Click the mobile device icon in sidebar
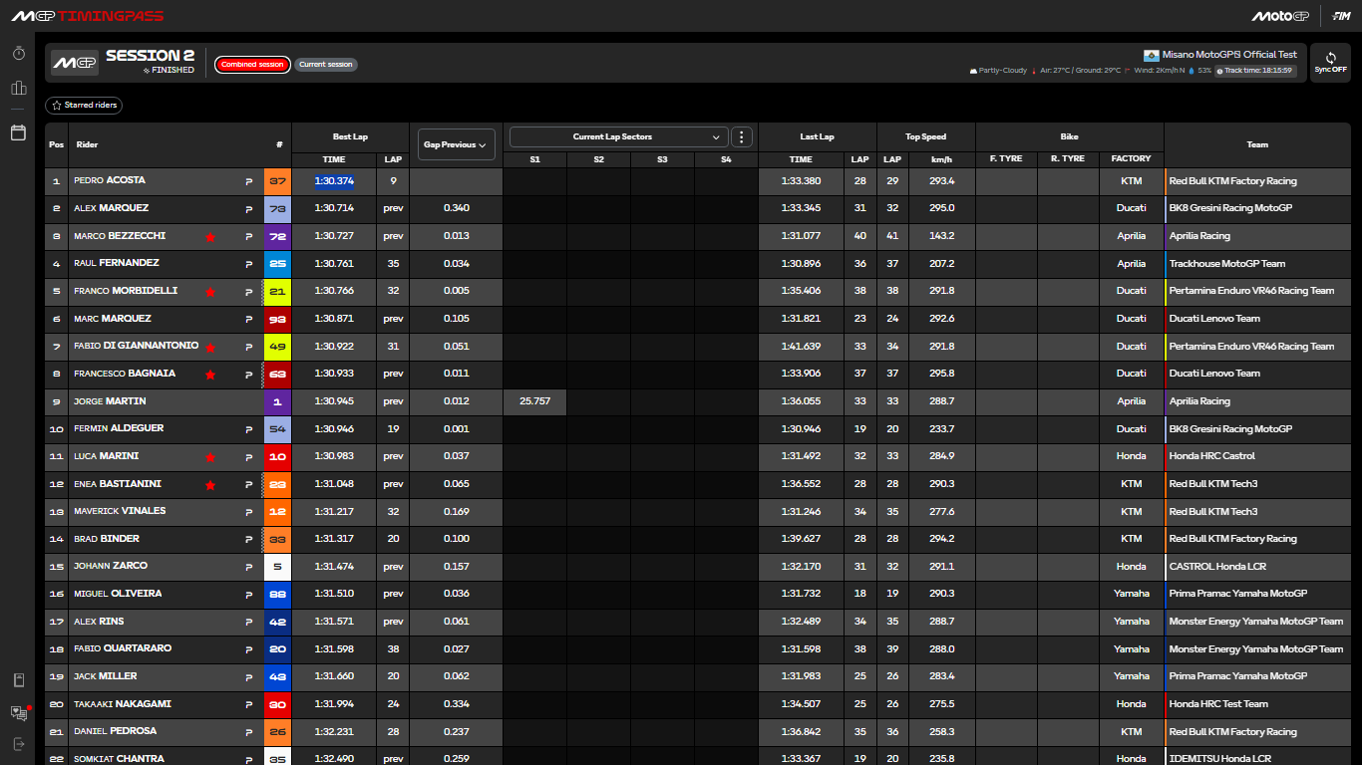Viewport: 1362px width, 765px height. pyautogui.click(x=18, y=680)
